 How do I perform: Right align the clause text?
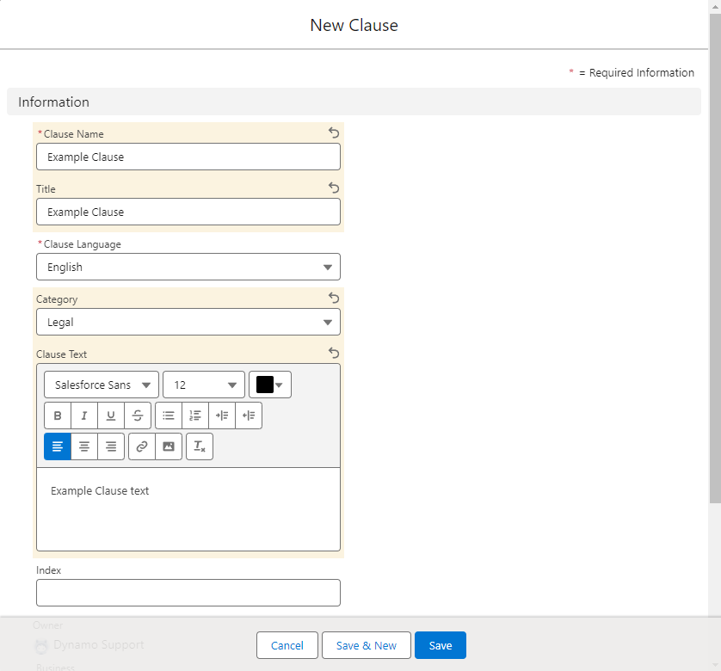click(x=111, y=446)
